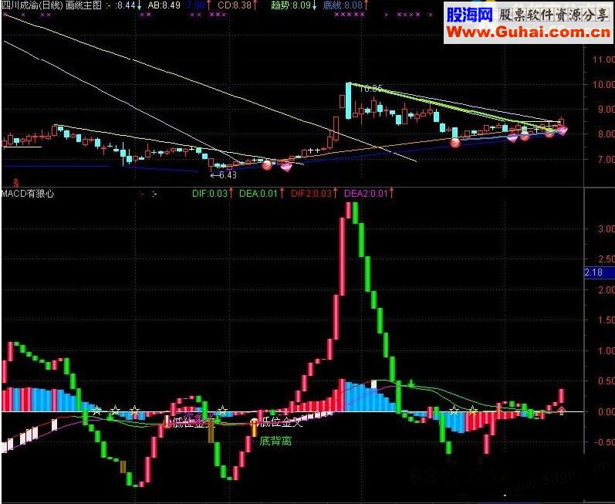Viewport: 615px width, 504px height.
Task: Click -0.50 on the MACD axis
Action: click(603, 442)
